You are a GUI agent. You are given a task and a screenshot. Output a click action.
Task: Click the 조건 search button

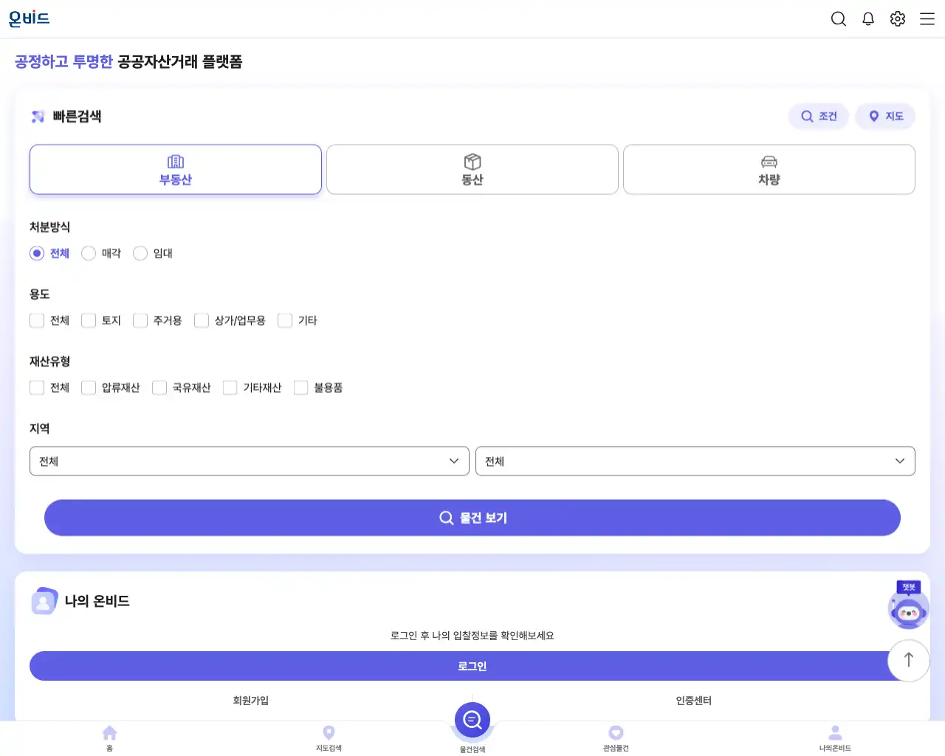point(819,116)
